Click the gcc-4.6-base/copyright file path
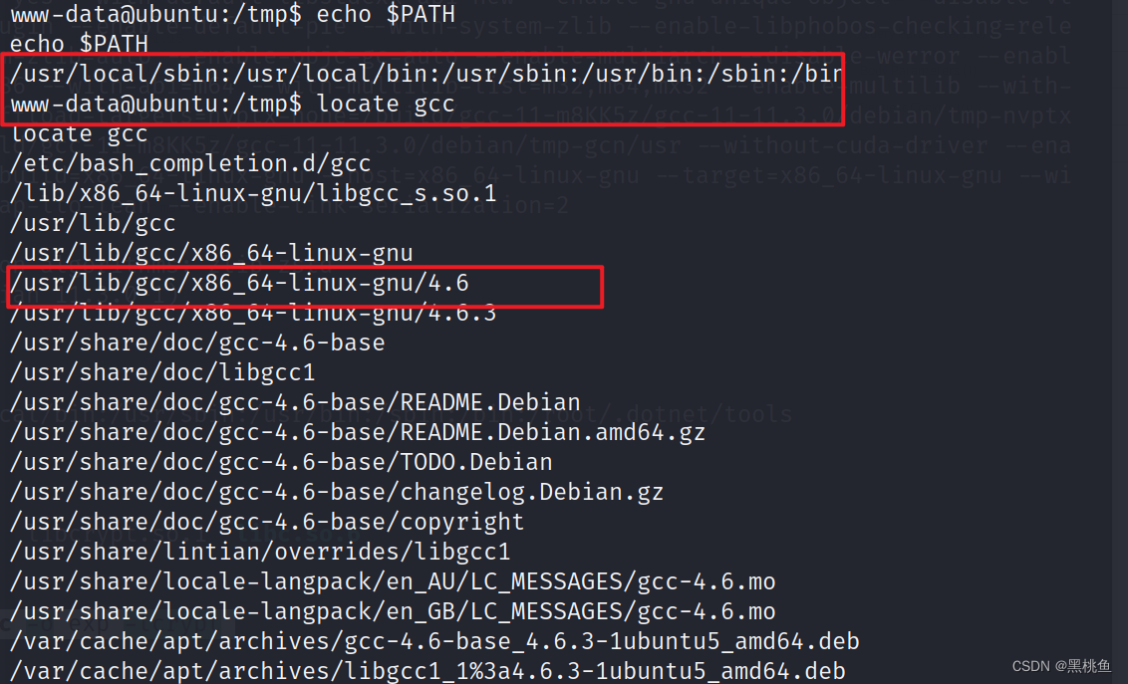 pyautogui.click(x=267, y=522)
